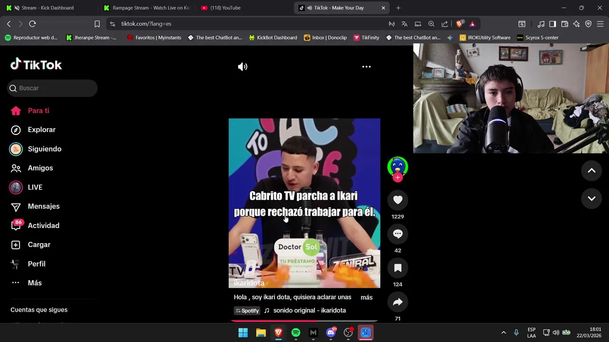Open OBS Studio from the taskbar

pyautogui.click(x=348, y=332)
